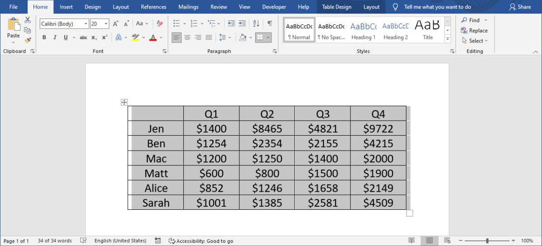Sort the selection with A-Z icon
The width and height of the screenshot is (542, 246).
coord(256,24)
